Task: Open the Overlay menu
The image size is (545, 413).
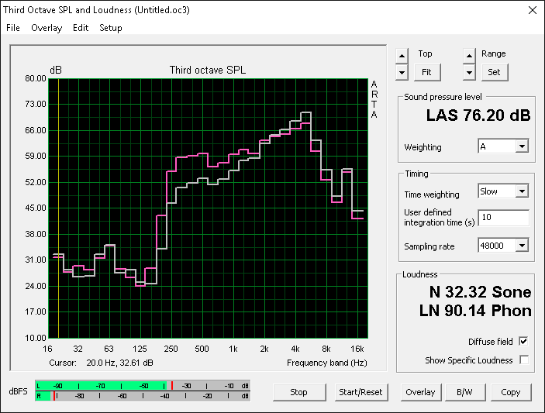Action: [x=47, y=28]
